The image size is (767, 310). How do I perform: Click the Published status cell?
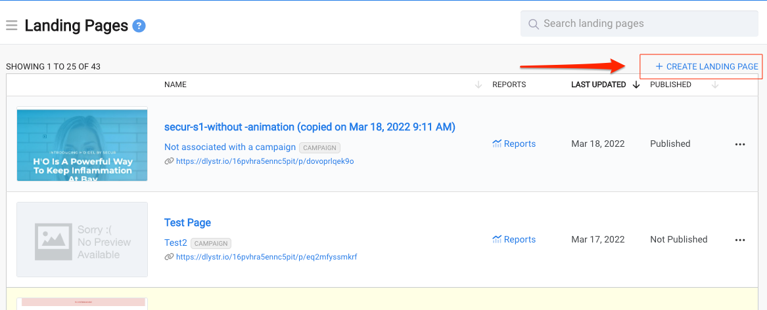[670, 144]
